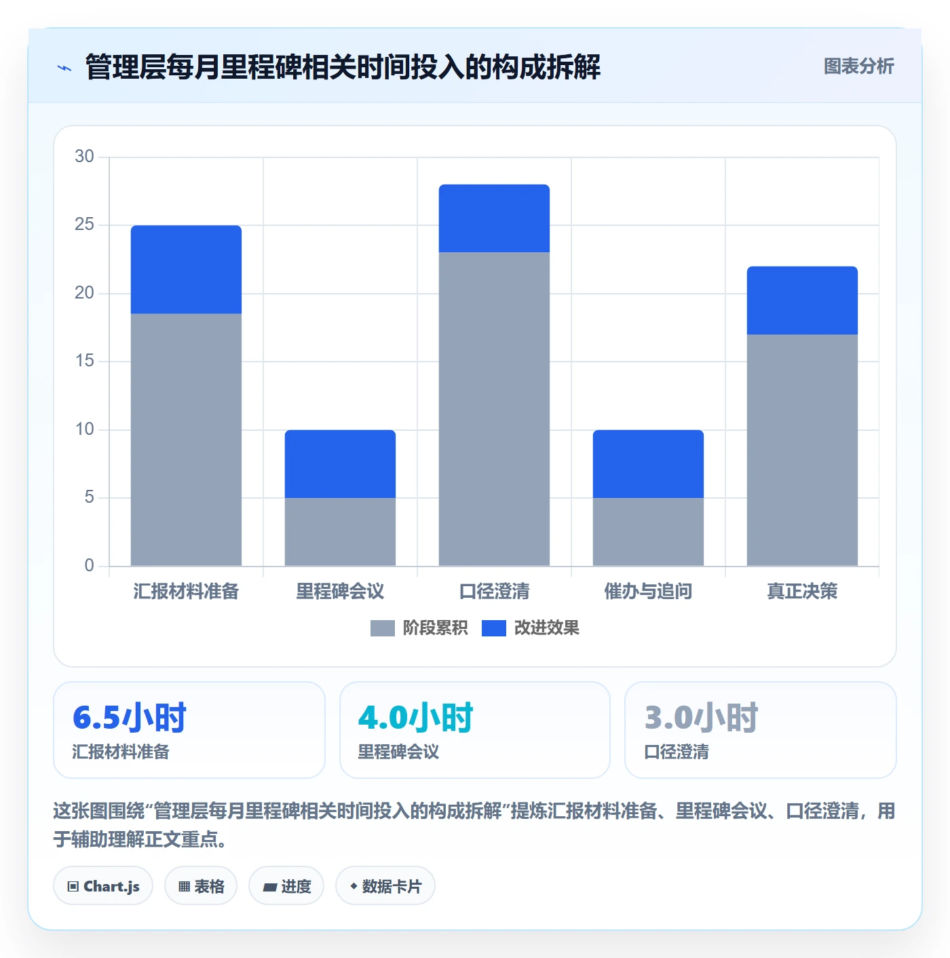Click the 口径澄清 x-axis label
Screen dimensions: 950x958
click(x=494, y=592)
